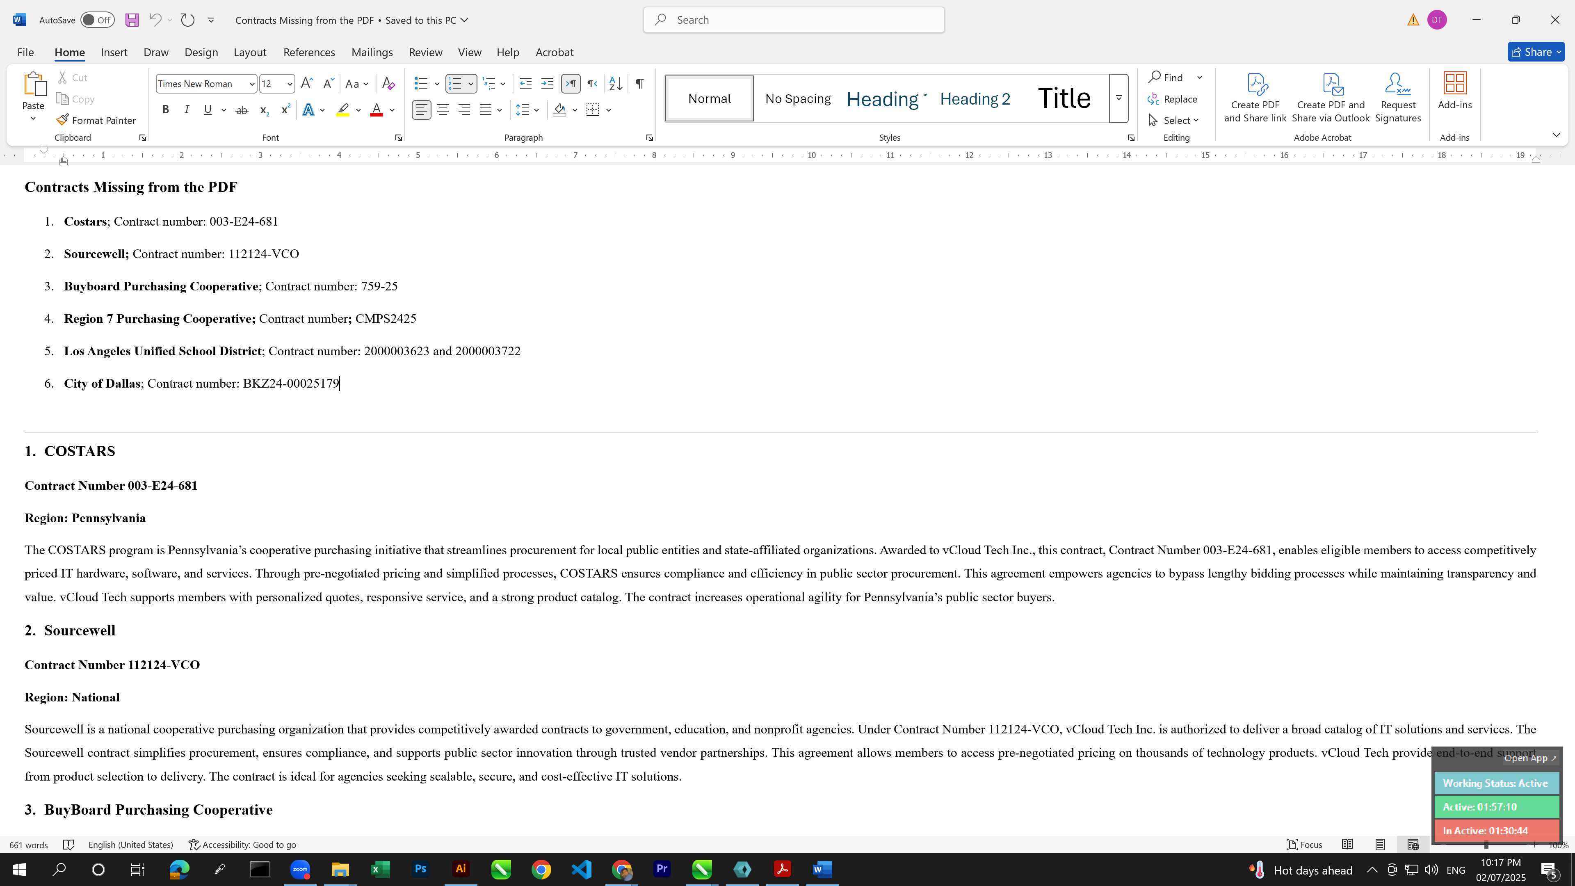Screen dimensions: 1575x886
Task: Apply paragraph shading color
Action: (x=559, y=110)
